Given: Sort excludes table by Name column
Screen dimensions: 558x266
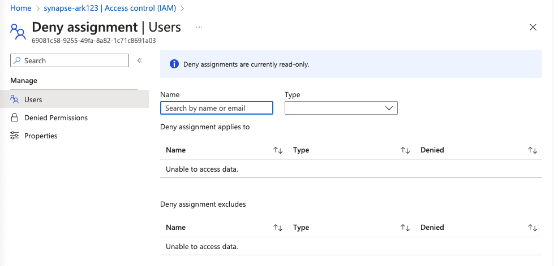Looking at the screenshot, I should coord(277,228).
